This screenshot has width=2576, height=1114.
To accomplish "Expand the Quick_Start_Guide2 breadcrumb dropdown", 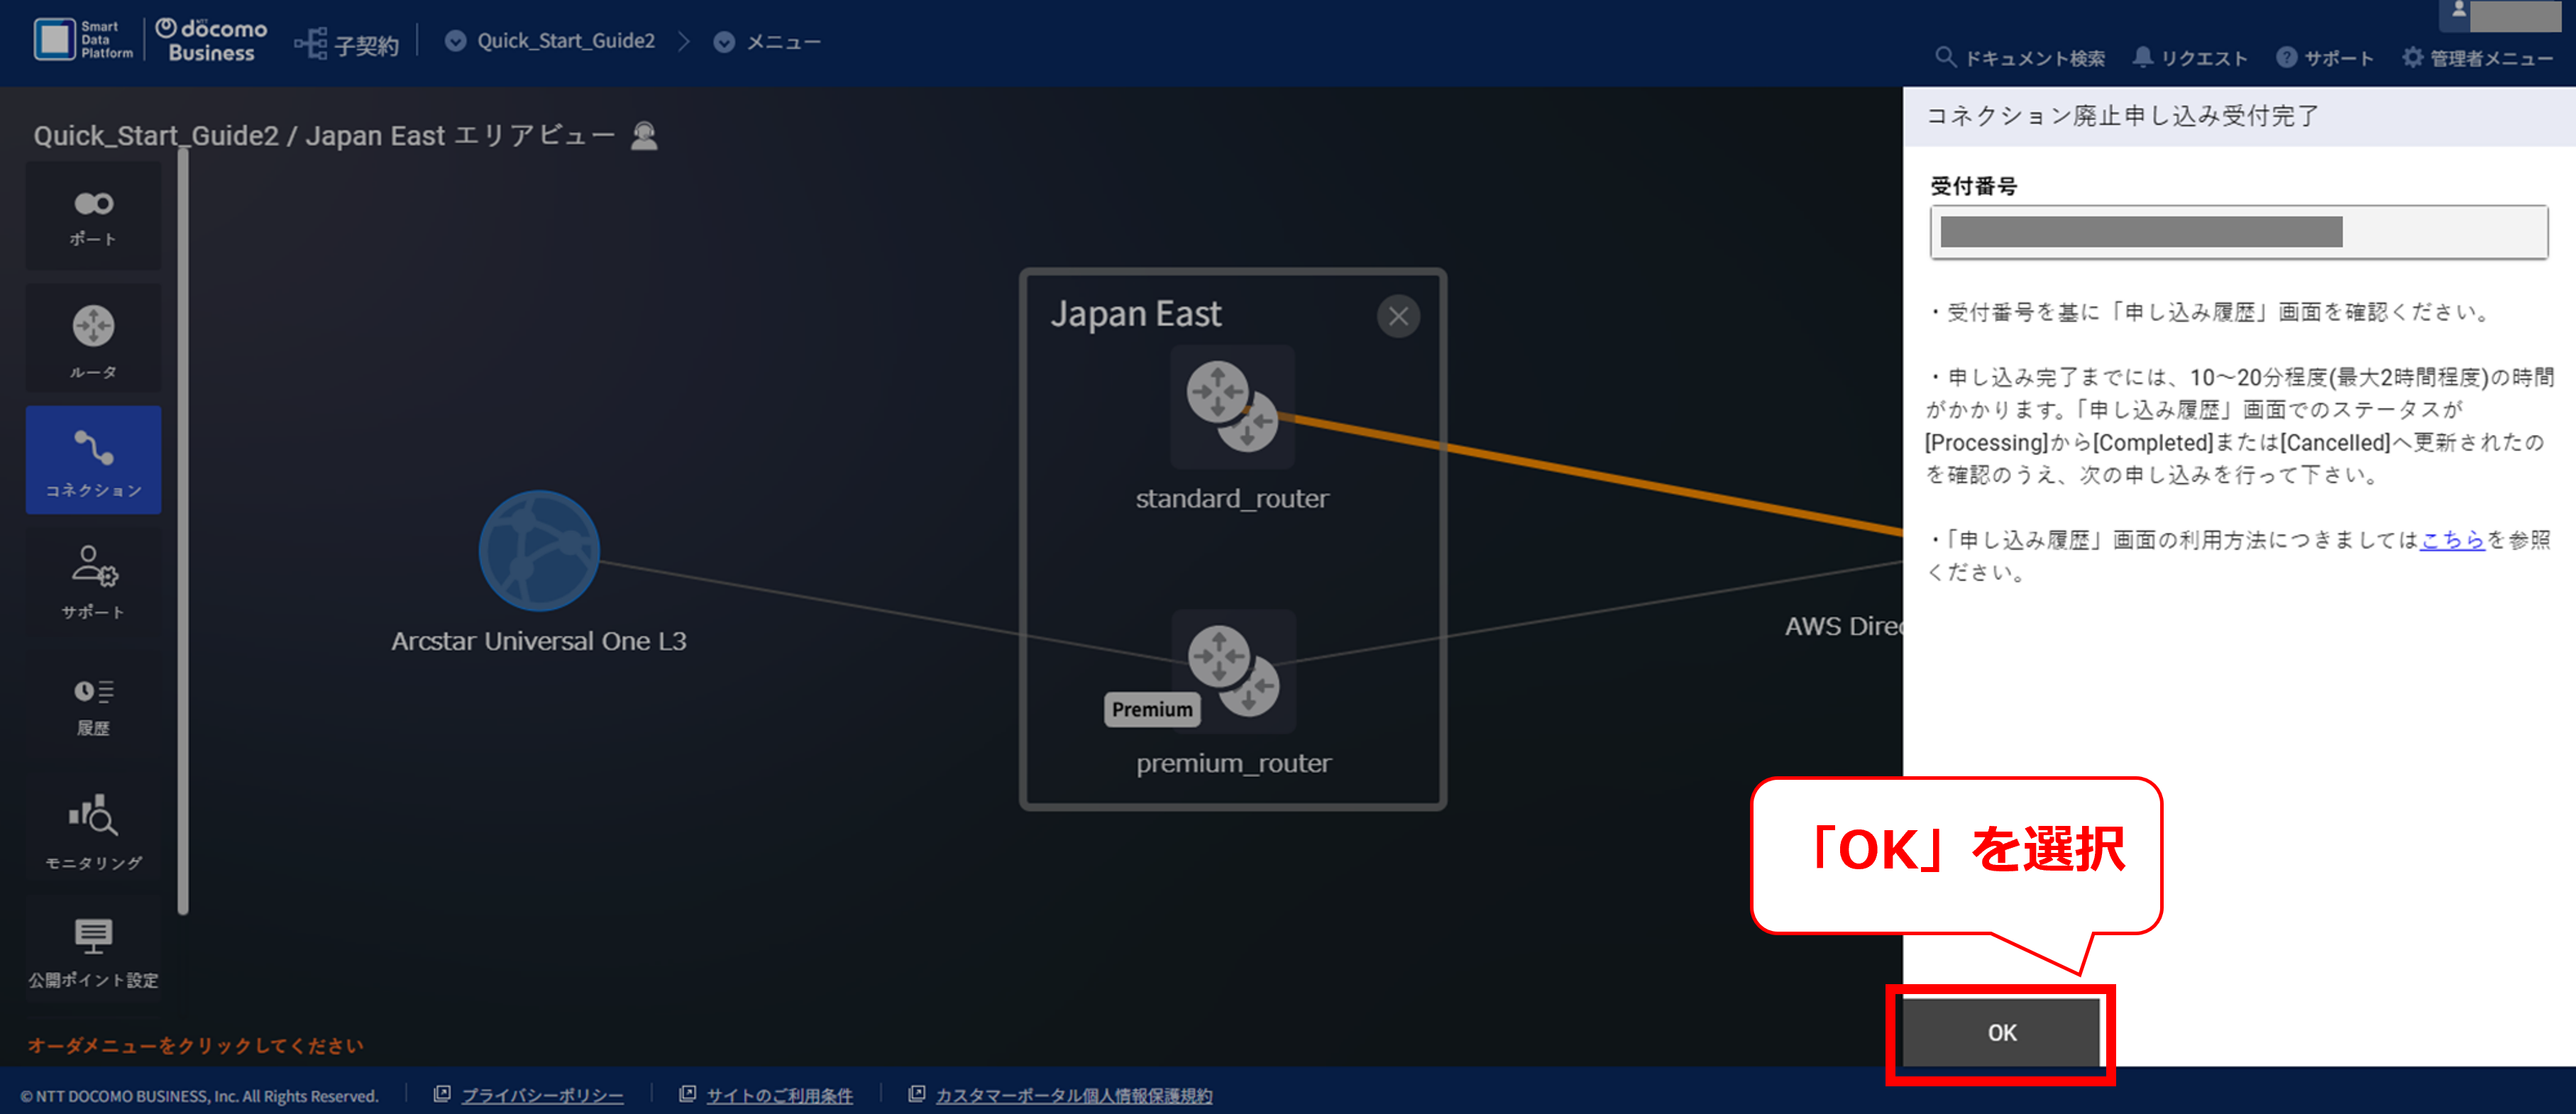I will [x=455, y=41].
